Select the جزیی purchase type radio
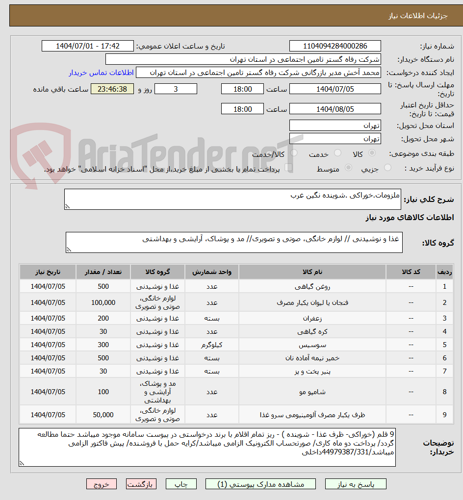 (x=387, y=168)
